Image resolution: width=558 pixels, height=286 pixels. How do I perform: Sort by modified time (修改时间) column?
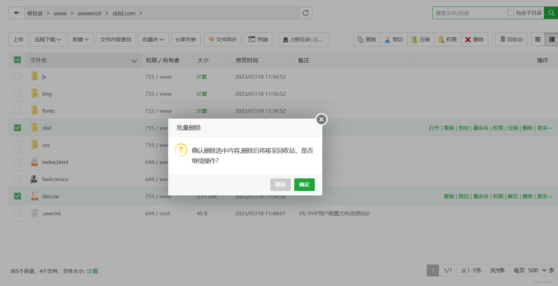[x=247, y=60]
